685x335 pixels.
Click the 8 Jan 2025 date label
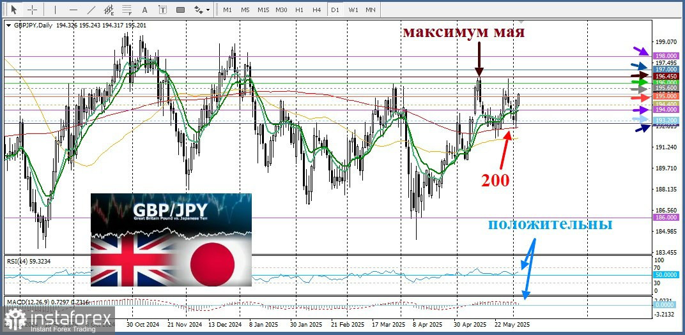[x=265, y=325]
